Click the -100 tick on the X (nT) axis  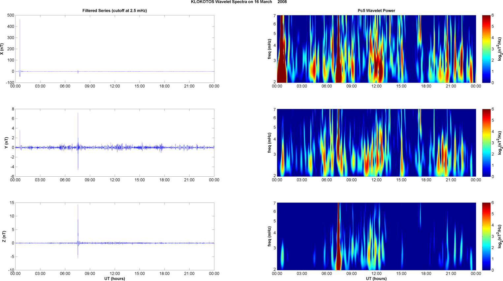tap(10, 83)
